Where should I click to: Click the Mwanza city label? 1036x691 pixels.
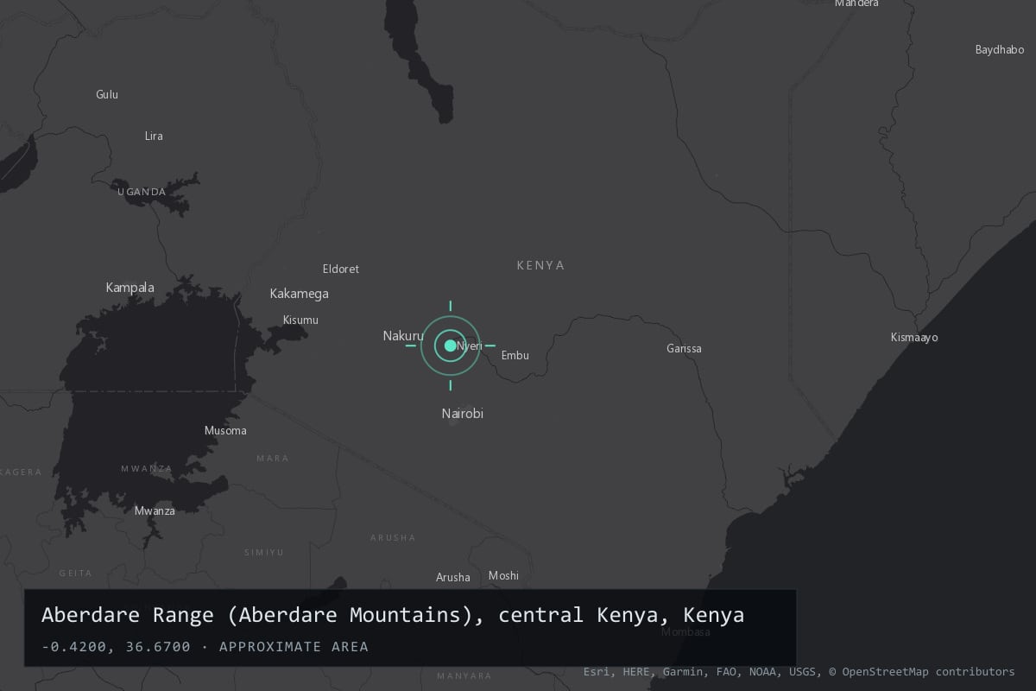pos(155,510)
